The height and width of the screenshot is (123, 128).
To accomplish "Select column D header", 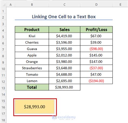I will tap(96, 5).
